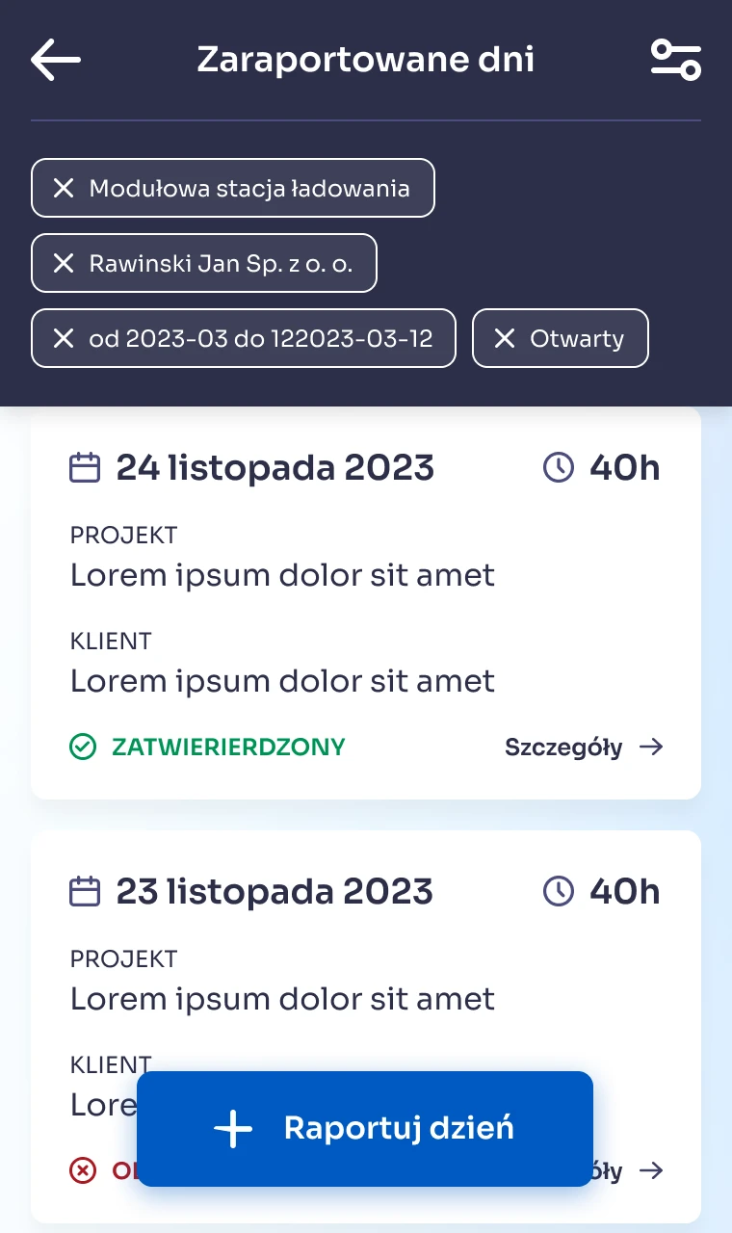Click the plus icon in Raportuj dzień
Viewport: 732px width, 1233px height.
coord(233,1128)
